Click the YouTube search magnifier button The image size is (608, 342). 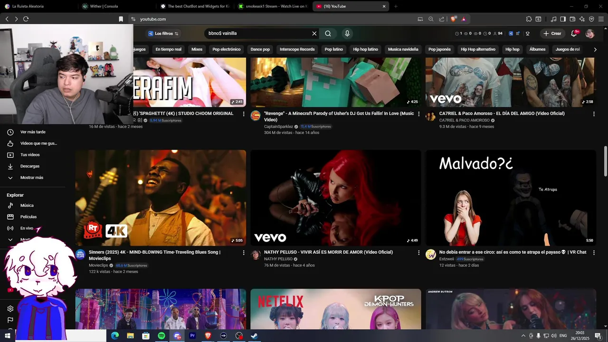pyautogui.click(x=328, y=33)
